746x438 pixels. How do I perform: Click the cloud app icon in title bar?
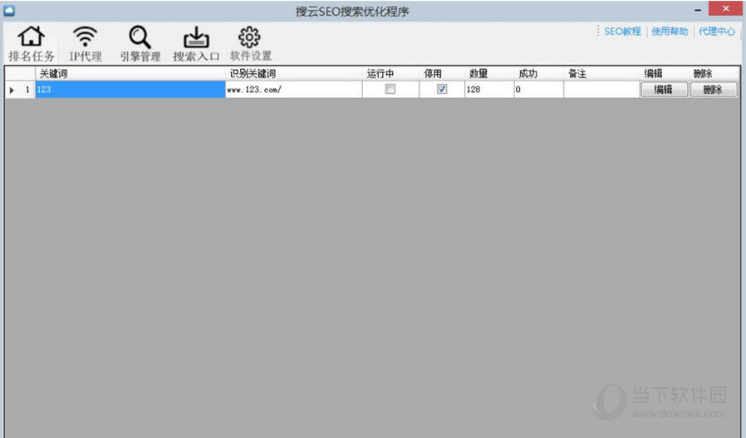(x=9, y=10)
